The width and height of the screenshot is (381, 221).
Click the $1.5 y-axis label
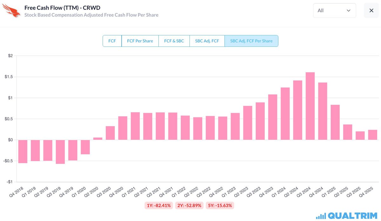point(9,77)
